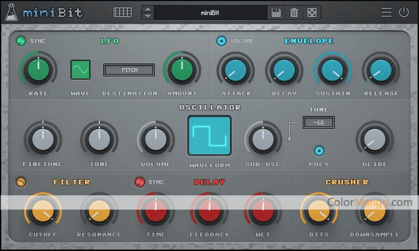Click the LFO section title
Image resolution: width=419 pixels, height=251 pixels.
(110, 41)
